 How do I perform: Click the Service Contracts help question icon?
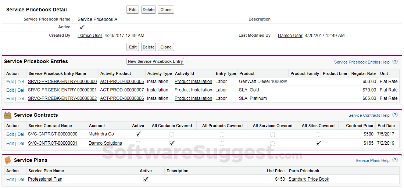point(395,115)
